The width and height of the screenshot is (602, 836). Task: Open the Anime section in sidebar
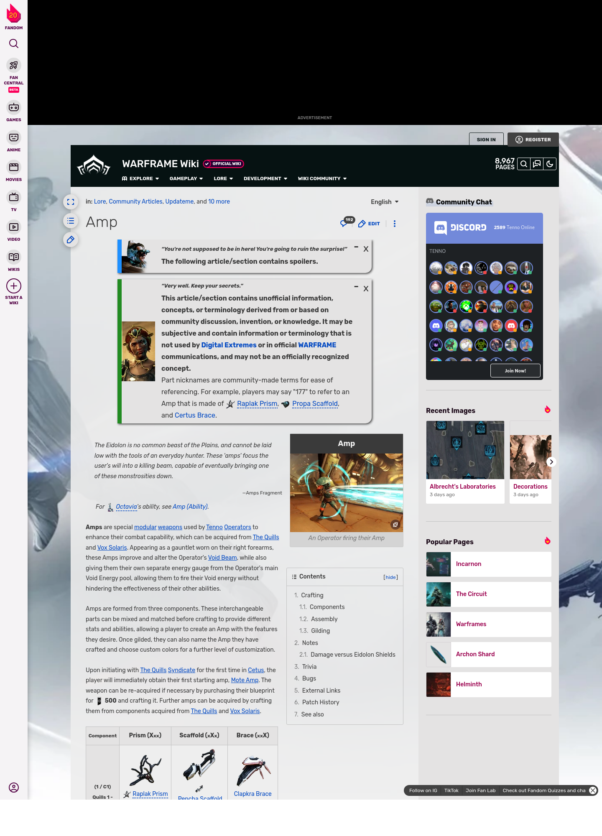point(14,141)
